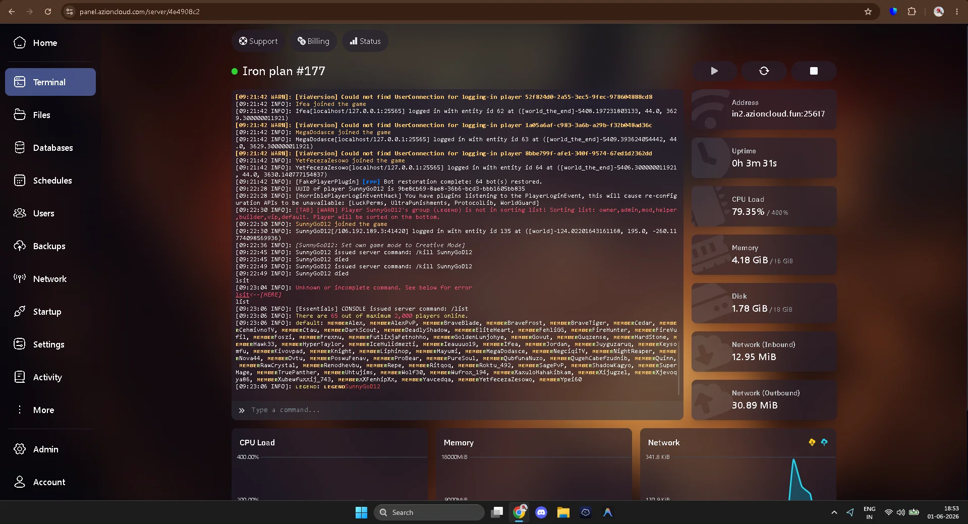Viewport: 968px width, 524px height.
Task: Click the Chrome icon on the taskbar
Action: coord(520,512)
